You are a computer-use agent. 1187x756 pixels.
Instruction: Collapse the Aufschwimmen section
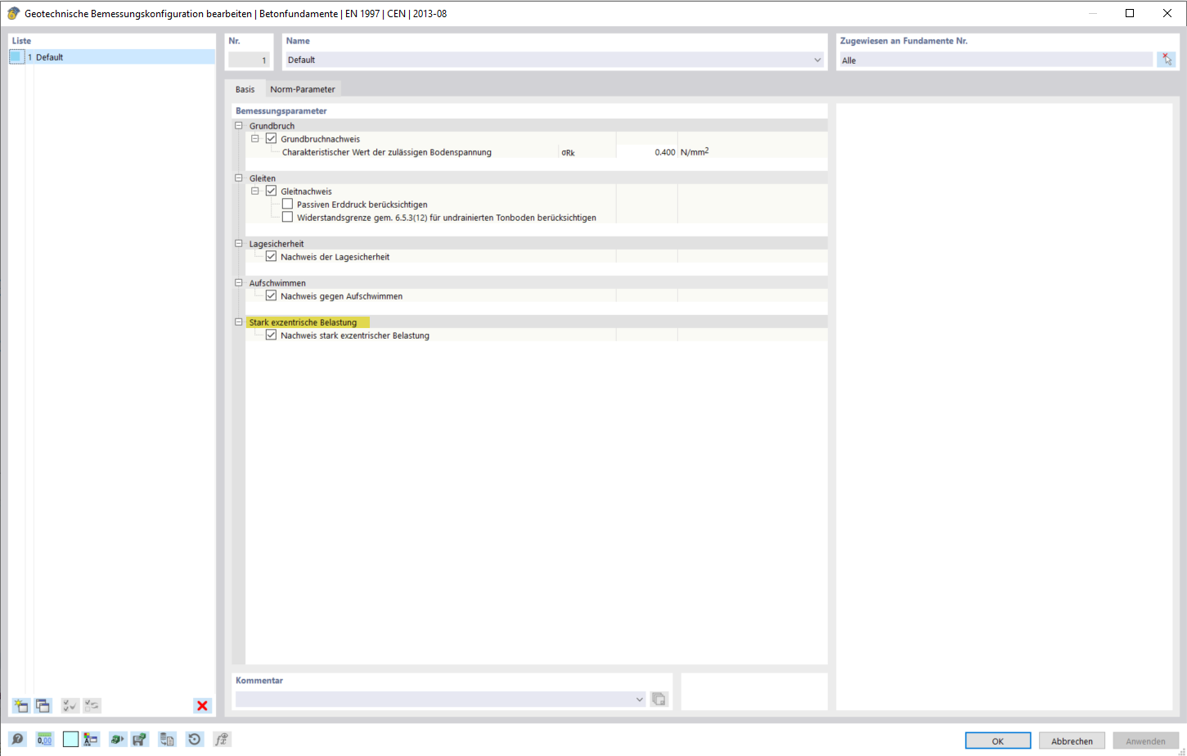click(x=239, y=283)
